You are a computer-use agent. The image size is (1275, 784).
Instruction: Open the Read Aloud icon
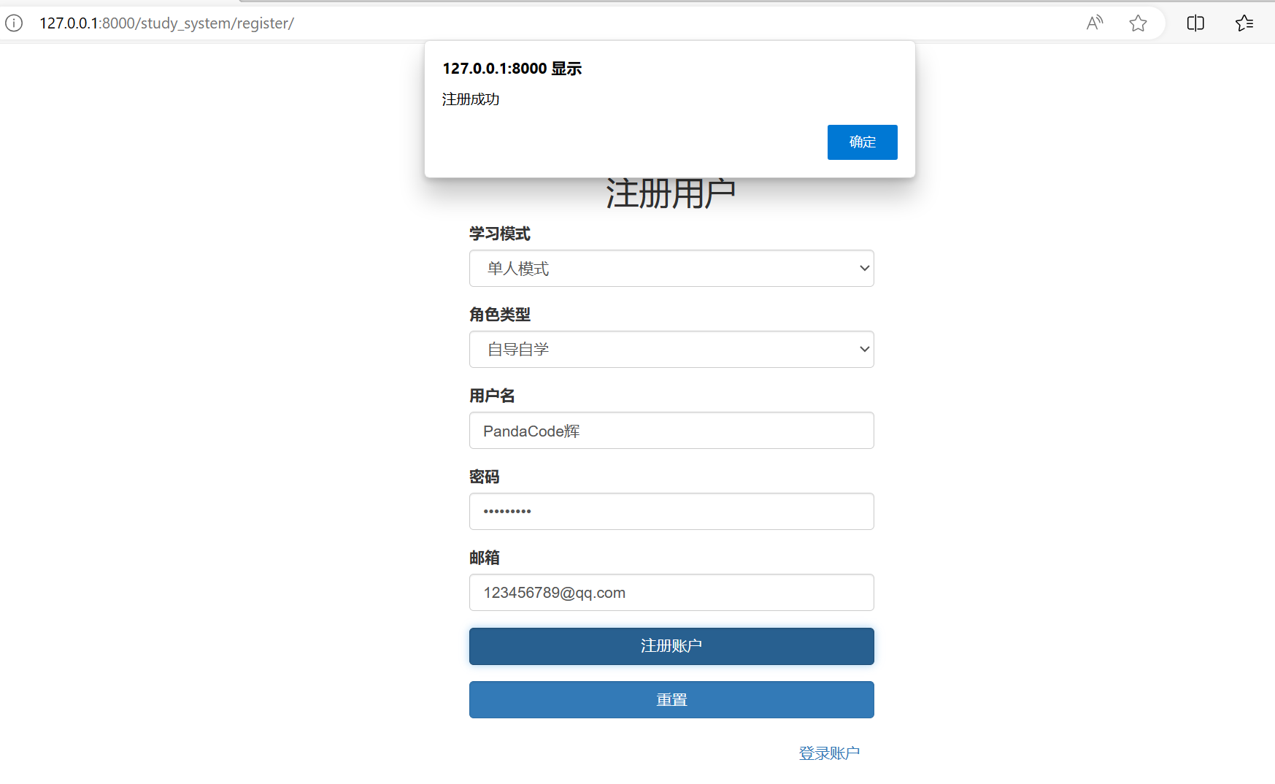point(1095,23)
